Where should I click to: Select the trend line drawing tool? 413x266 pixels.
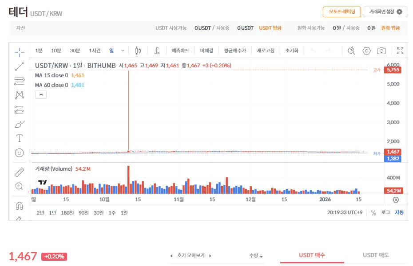click(x=19, y=66)
